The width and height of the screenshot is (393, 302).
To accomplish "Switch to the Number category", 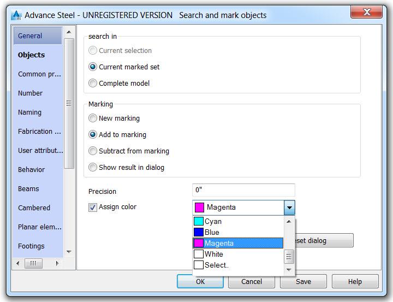I will click(x=30, y=93).
